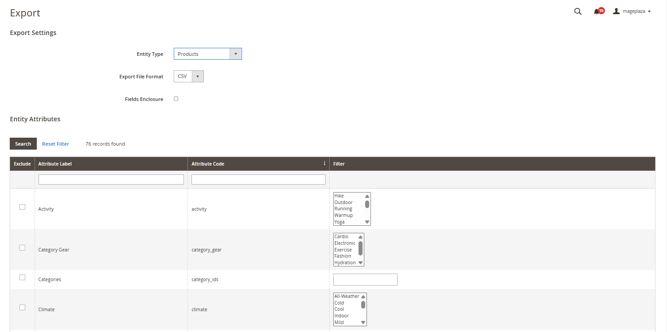Open the notifications bell icon

(x=597, y=12)
